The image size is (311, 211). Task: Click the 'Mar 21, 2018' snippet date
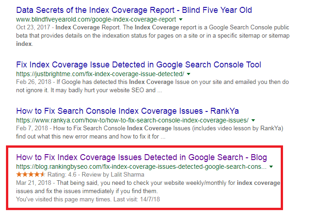coord(34,183)
